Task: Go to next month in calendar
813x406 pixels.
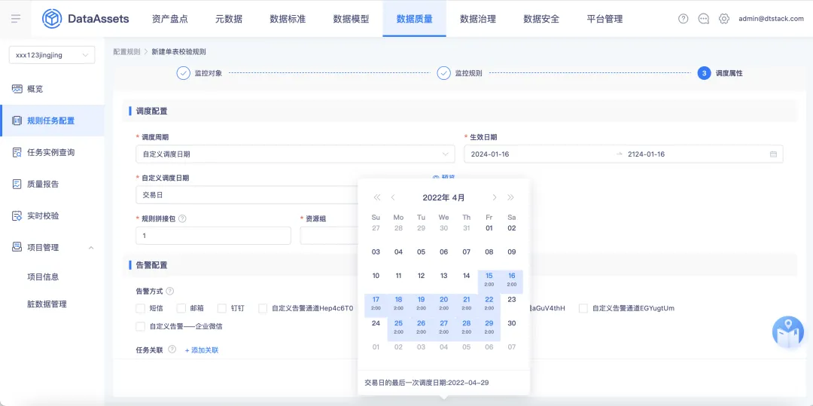Action: coord(494,197)
